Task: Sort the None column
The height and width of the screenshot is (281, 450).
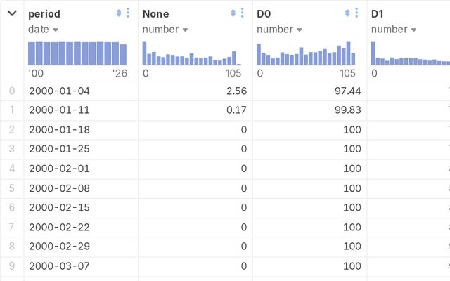Action: click(x=233, y=13)
